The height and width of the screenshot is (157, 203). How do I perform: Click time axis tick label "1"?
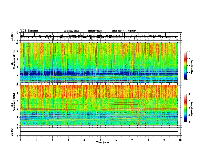coord(36,140)
